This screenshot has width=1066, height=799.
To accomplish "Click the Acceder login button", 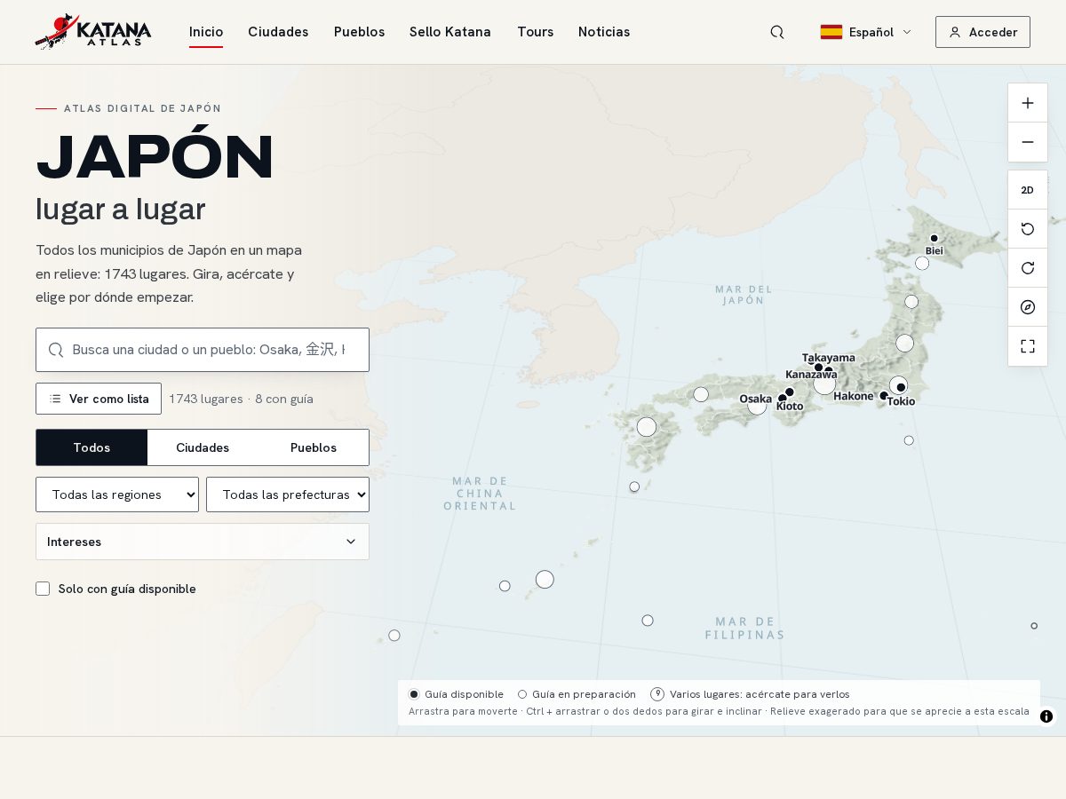I will tap(982, 32).
